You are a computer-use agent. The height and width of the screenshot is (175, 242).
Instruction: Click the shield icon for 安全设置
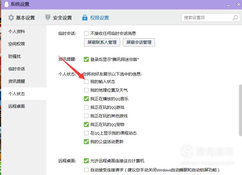tap(48, 18)
